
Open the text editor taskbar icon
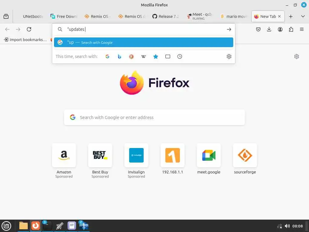coord(72,226)
